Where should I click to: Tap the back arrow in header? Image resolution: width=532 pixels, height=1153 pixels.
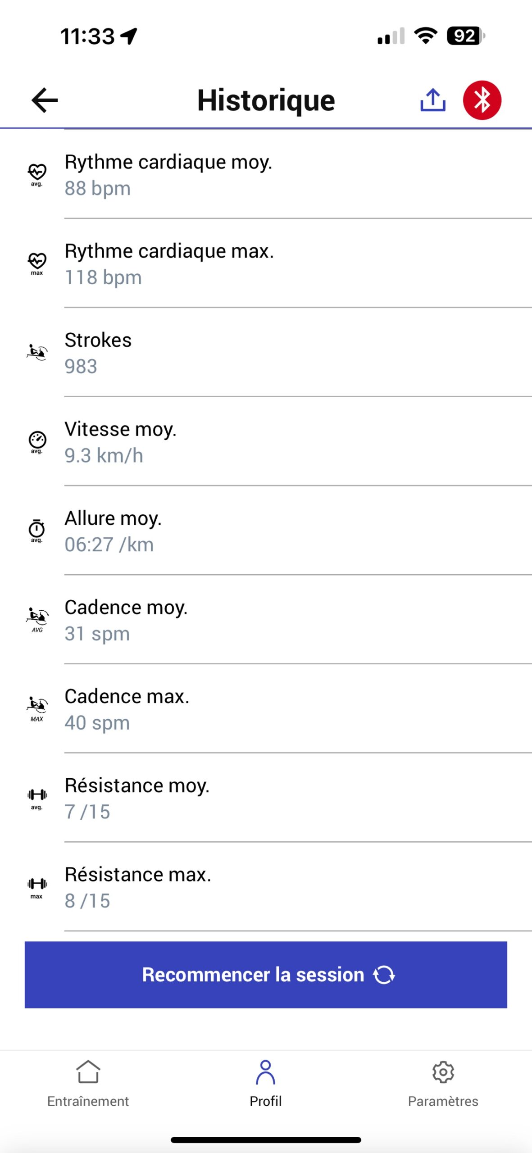pos(45,100)
